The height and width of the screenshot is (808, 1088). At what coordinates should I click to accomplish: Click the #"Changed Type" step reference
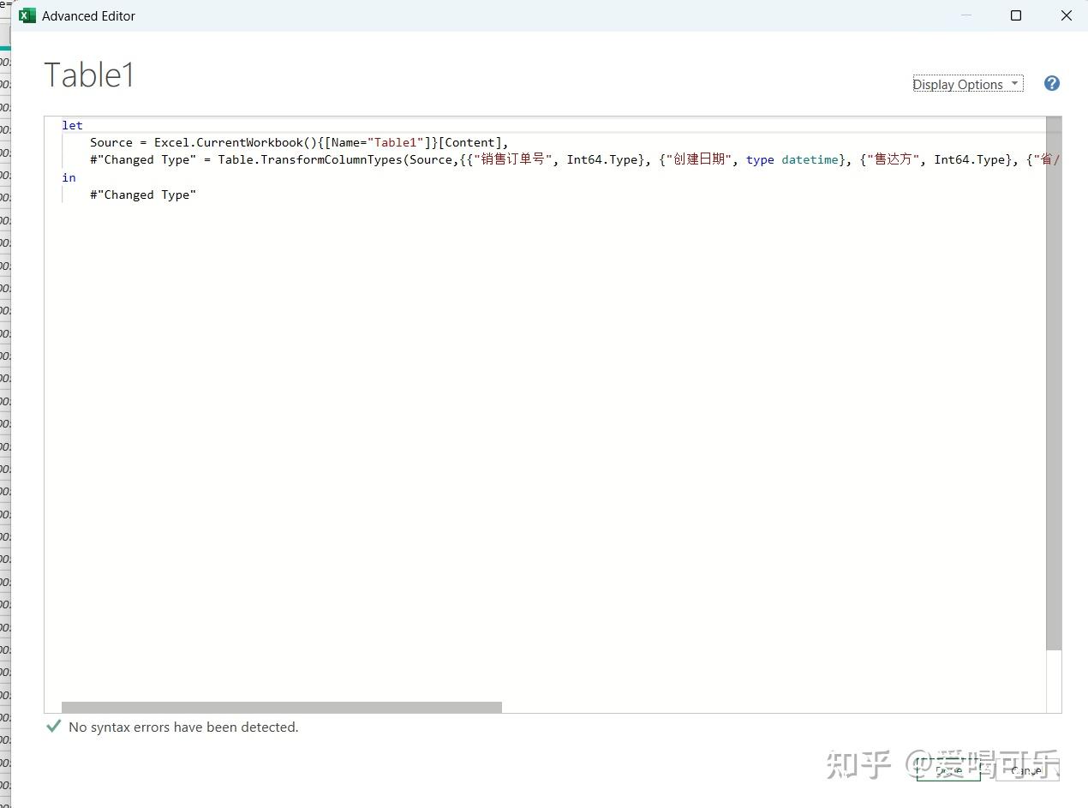[x=142, y=195]
